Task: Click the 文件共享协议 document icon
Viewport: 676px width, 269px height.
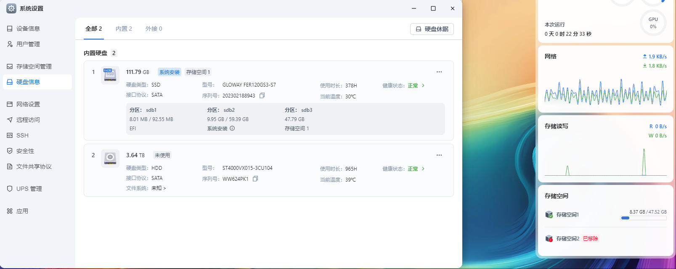Action: point(10,166)
